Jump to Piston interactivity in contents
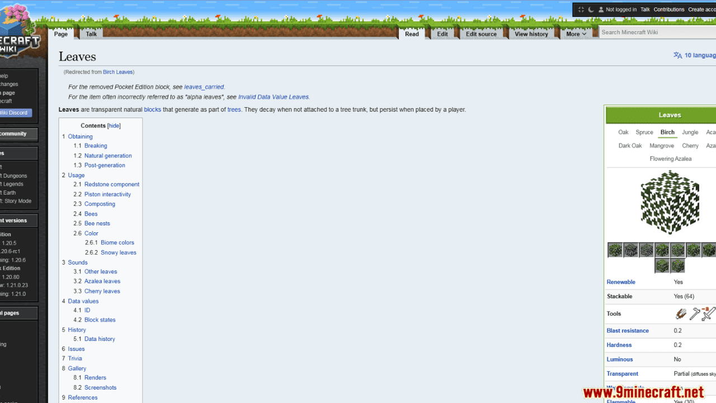The height and width of the screenshot is (403, 716). click(x=107, y=194)
